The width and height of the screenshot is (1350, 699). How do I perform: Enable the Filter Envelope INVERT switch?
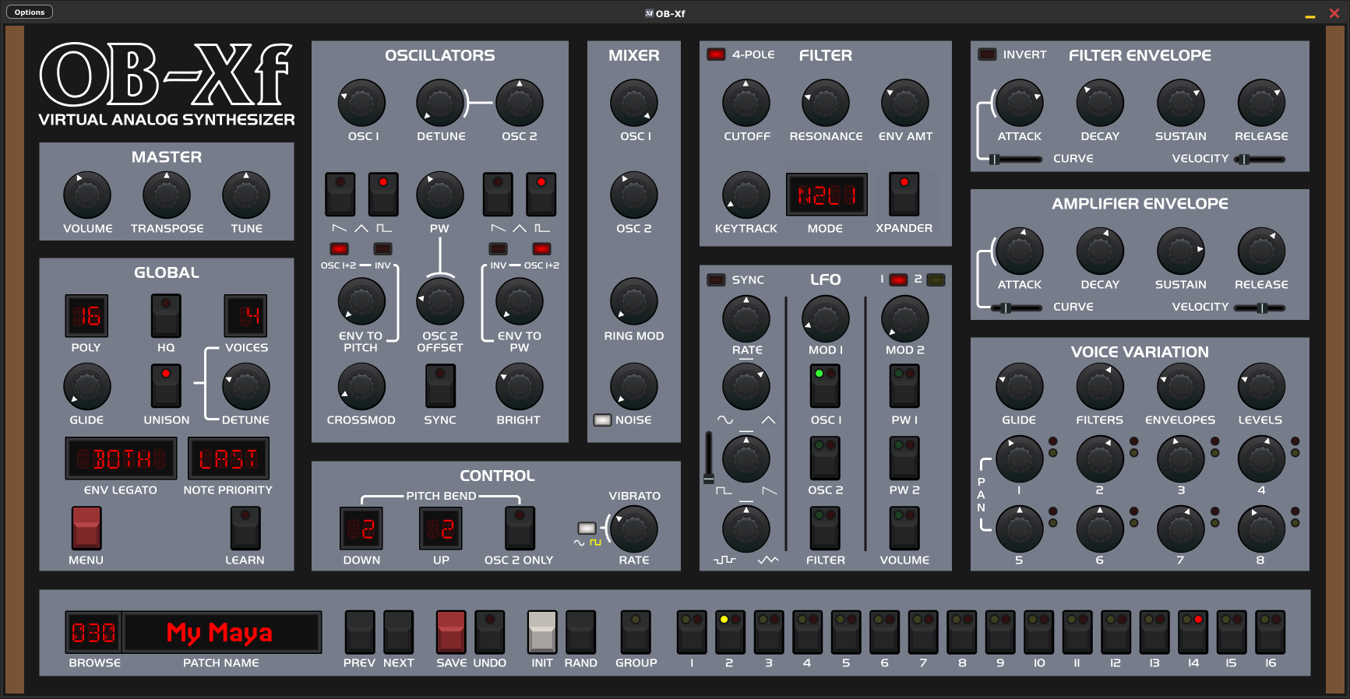986,54
